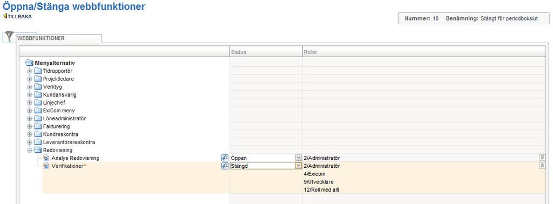The height and width of the screenshot is (204, 553).
Task: Click the 9/Utvecklare role entry
Action: pos(319,182)
